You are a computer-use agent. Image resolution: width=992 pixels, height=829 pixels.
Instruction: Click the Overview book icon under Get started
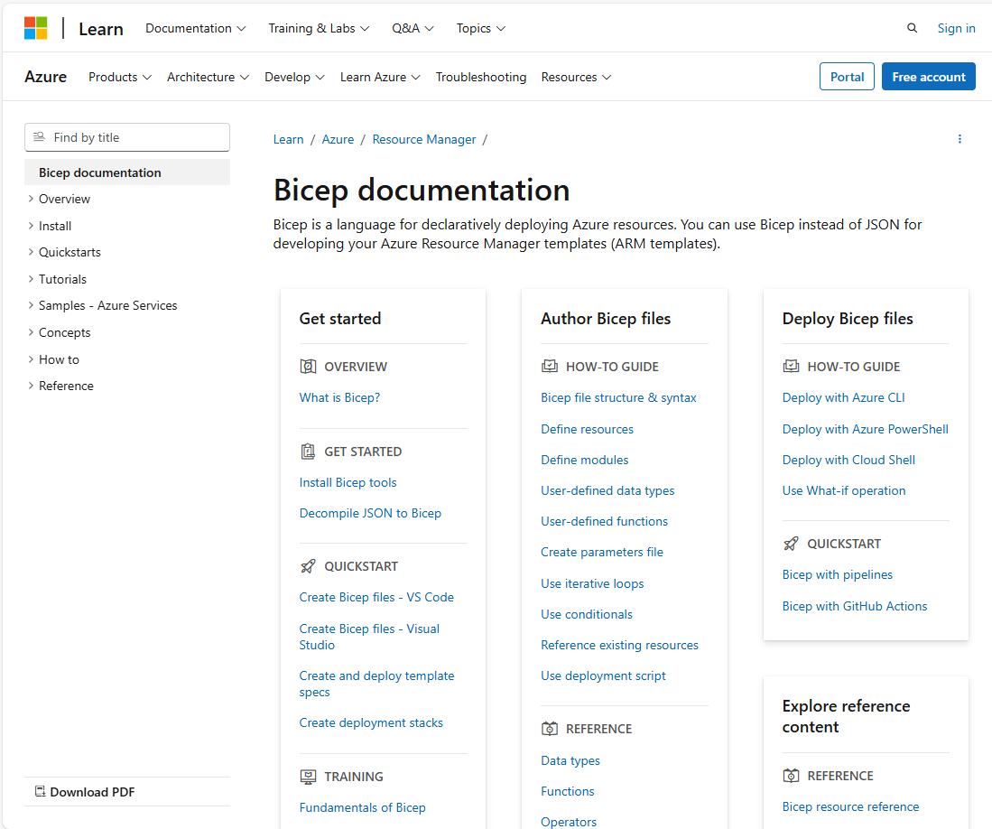307,366
